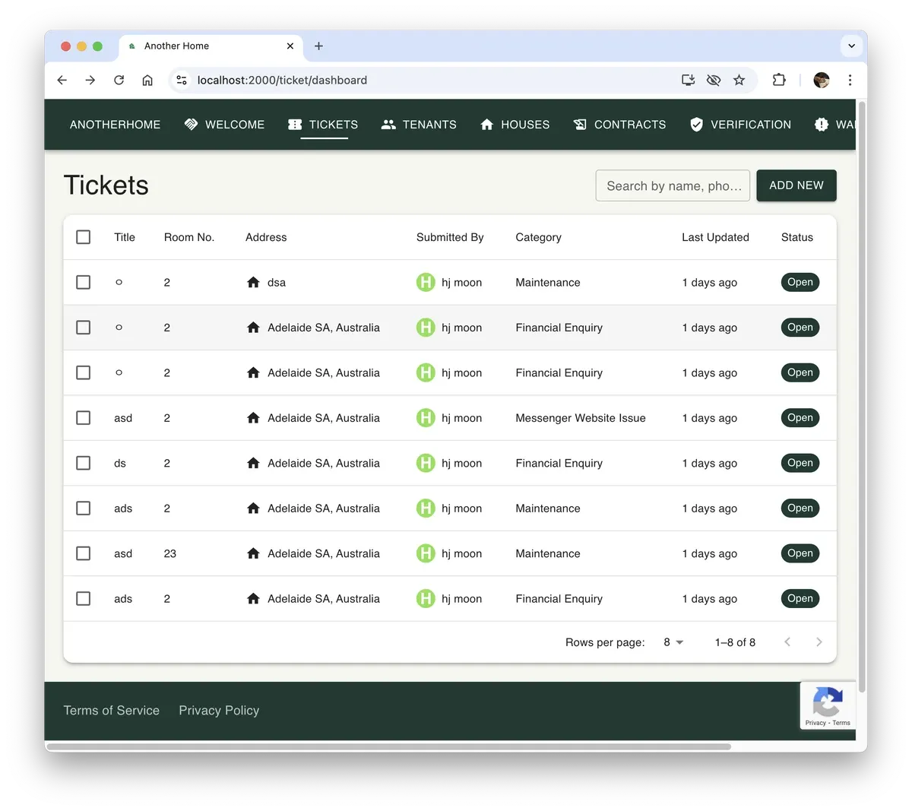Click the home icon beside the dsa address
The height and width of the screenshot is (811, 912).
254,283
